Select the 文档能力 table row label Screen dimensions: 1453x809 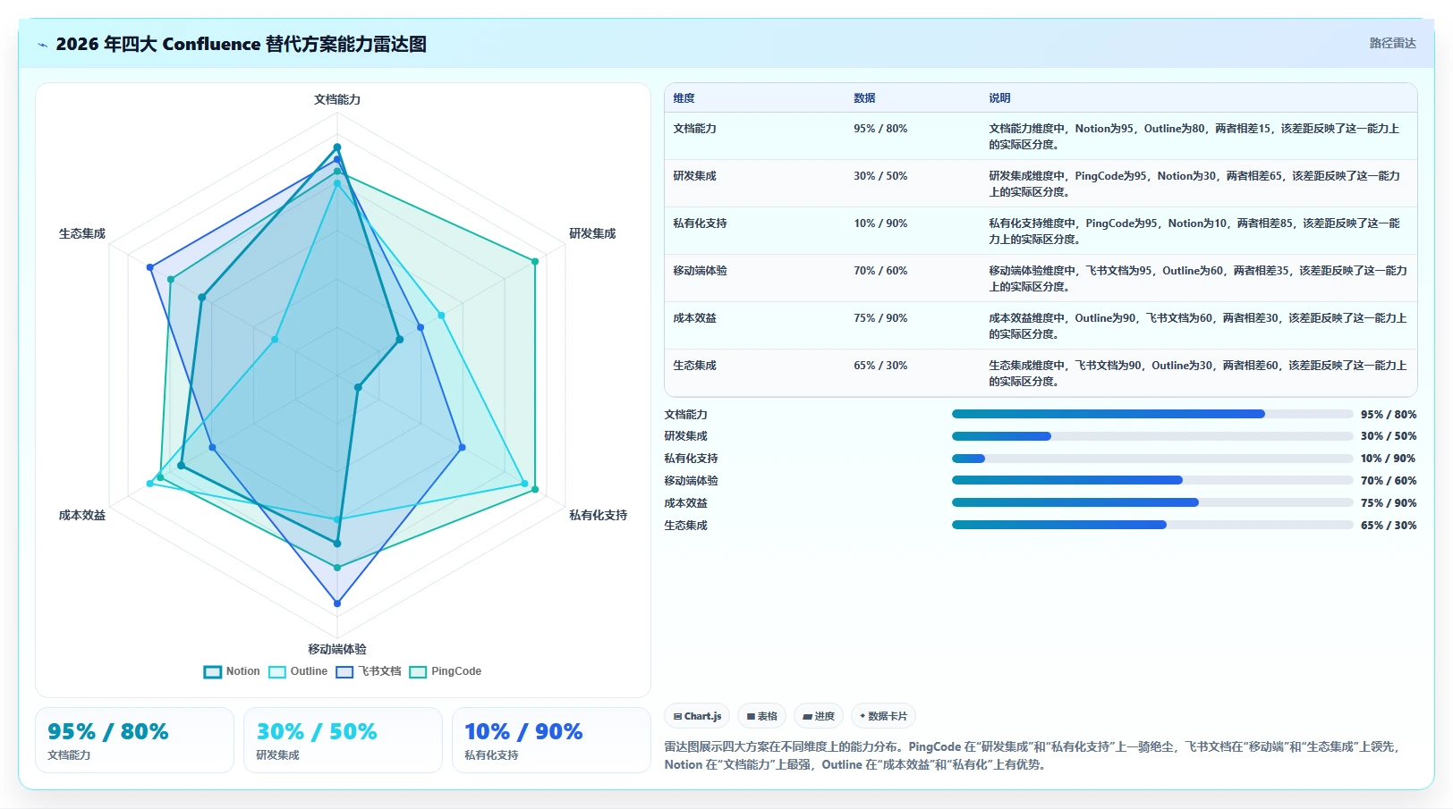[x=694, y=129]
